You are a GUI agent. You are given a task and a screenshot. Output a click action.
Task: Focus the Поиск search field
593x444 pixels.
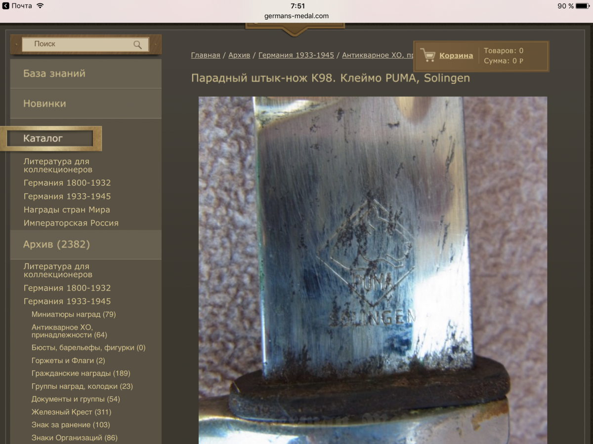coord(85,44)
